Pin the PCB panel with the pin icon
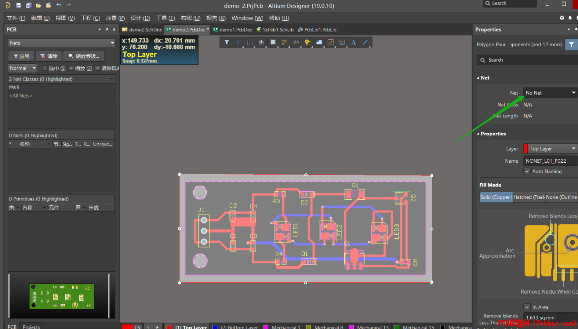 (x=107, y=29)
